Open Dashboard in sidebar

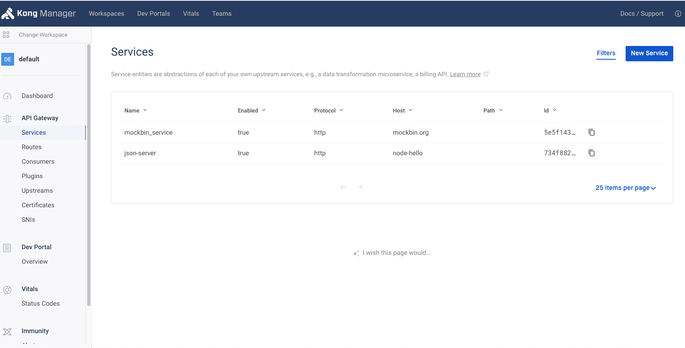(x=37, y=96)
